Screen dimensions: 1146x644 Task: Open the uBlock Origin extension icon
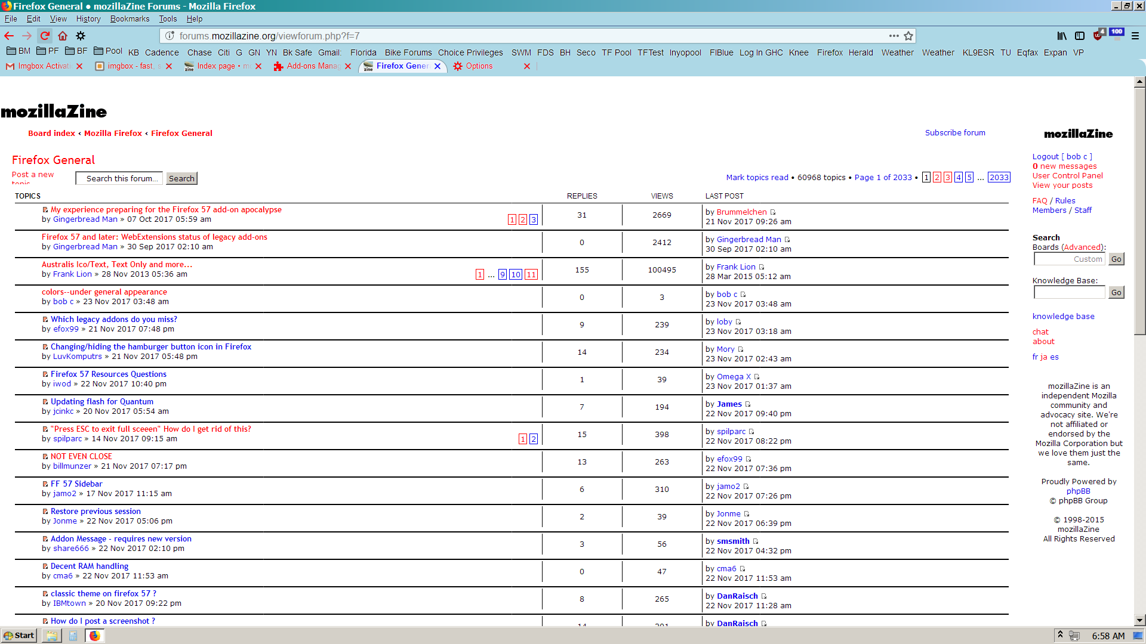click(x=1098, y=35)
